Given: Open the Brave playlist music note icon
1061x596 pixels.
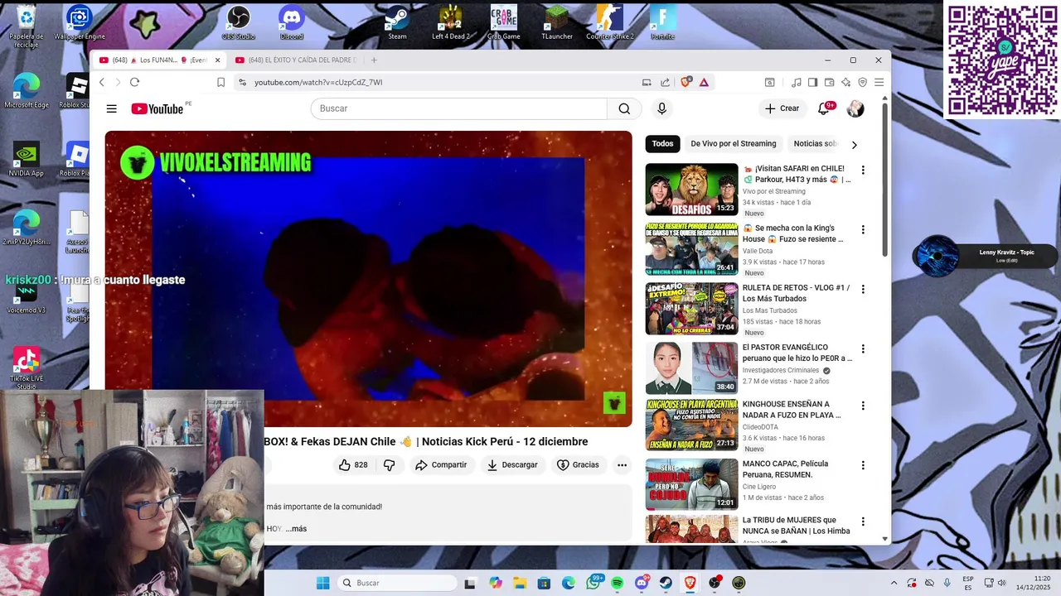Looking at the screenshot, I should [x=797, y=82].
